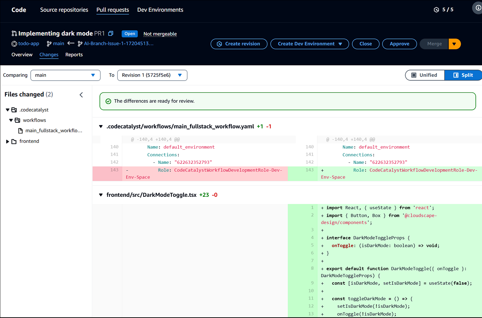The width and height of the screenshot is (482, 318).
Task: Click the 5 / 5 hexagon status icon
Action: (437, 10)
